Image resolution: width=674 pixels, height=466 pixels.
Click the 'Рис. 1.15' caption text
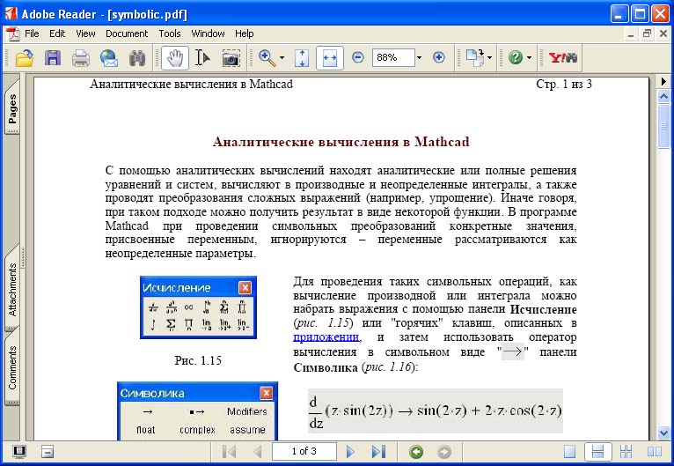198,360
